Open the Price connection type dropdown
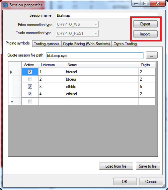The height and width of the screenshot is (190, 168). pyautogui.click(x=77, y=24)
